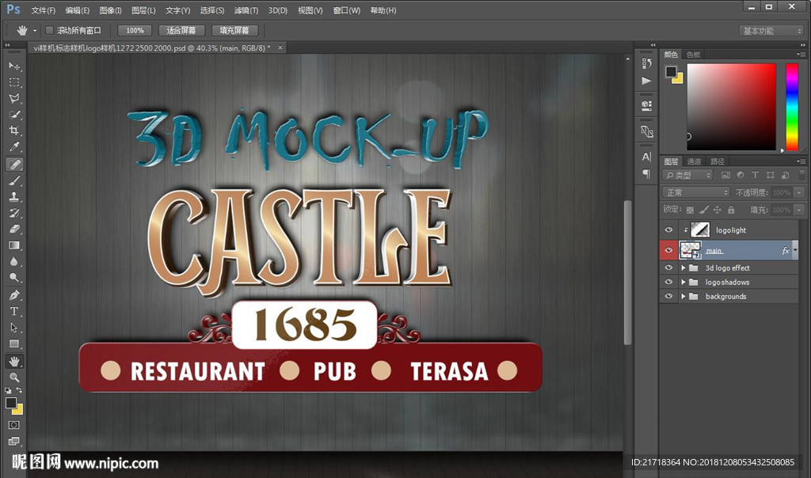Click the red color picker field
This screenshot has width=811, height=478.
731,107
